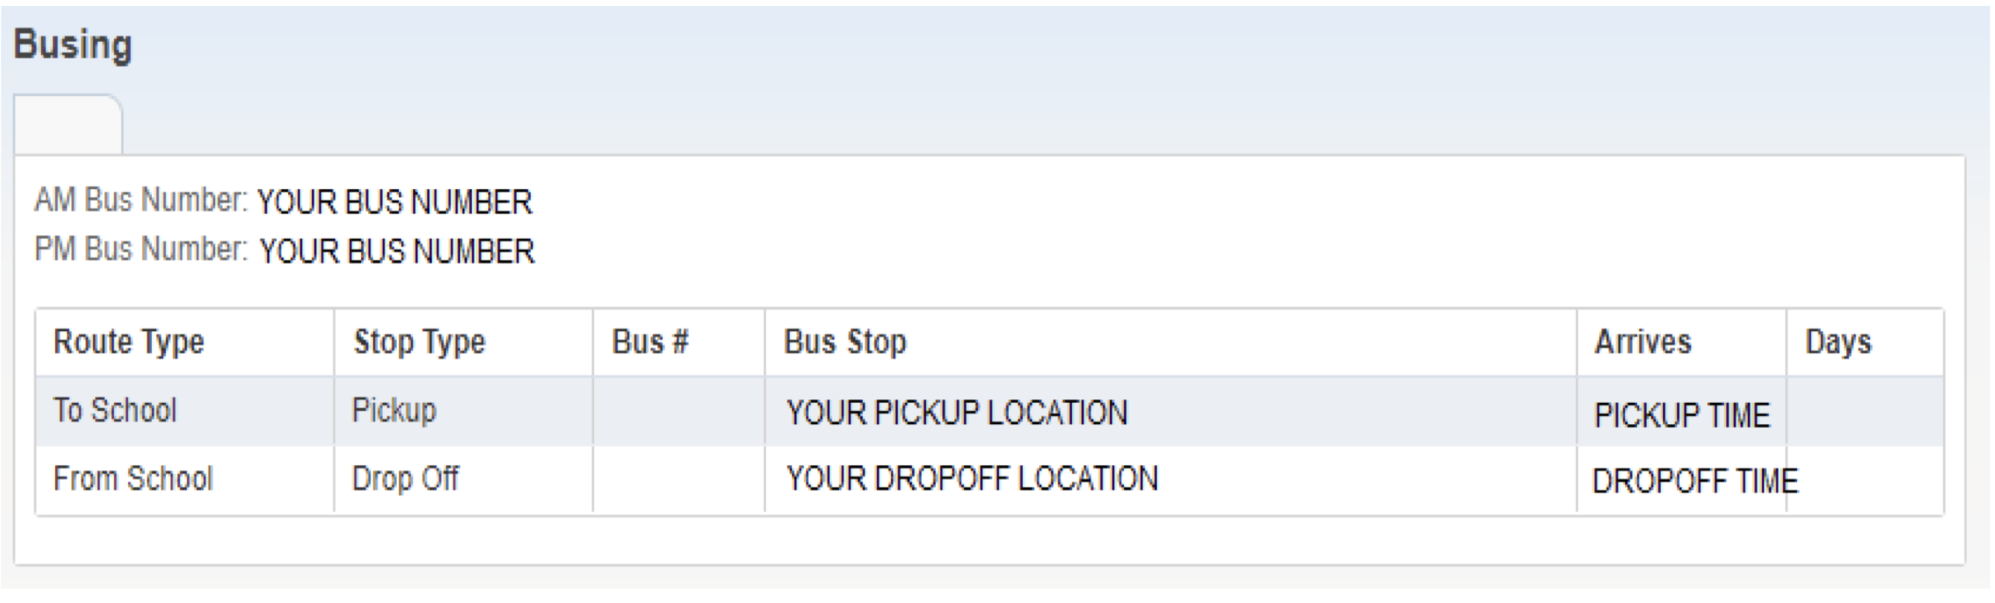Click the Bus Stop column header
The width and height of the screenshot is (1995, 603).
pyautogui.click(x=845, y=342)
